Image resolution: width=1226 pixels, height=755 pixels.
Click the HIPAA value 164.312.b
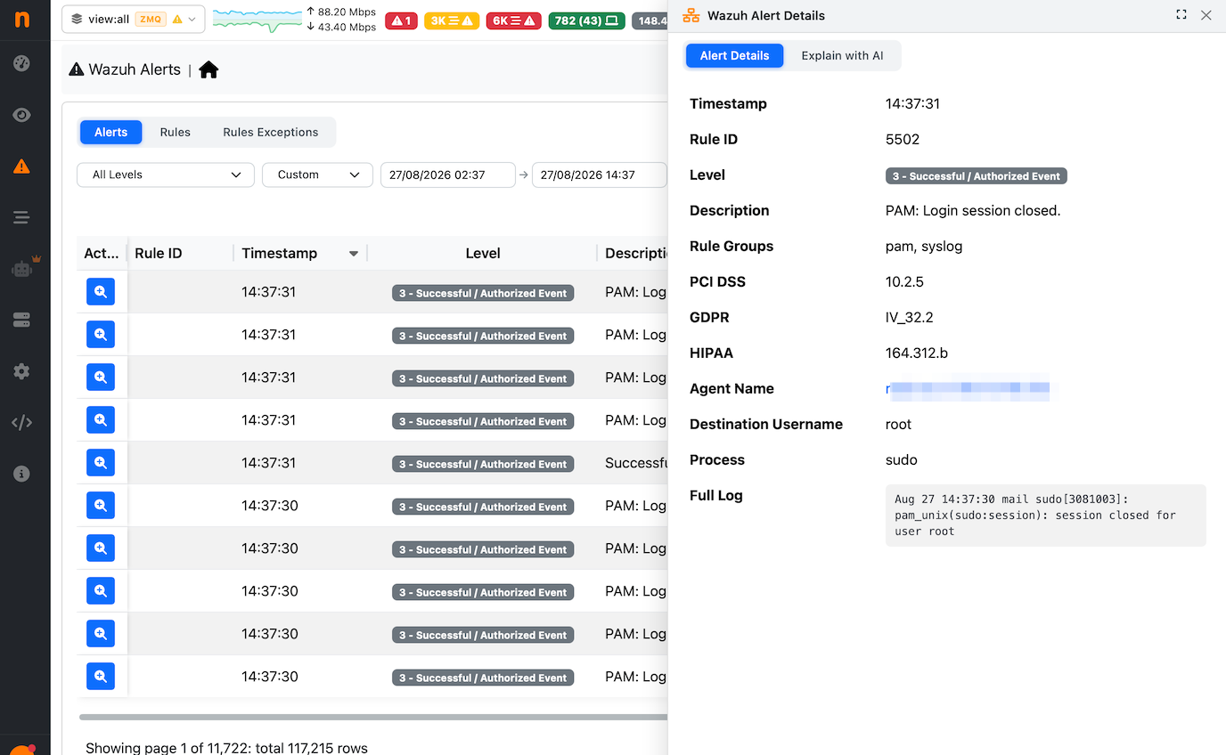click(x=917, y=353)
